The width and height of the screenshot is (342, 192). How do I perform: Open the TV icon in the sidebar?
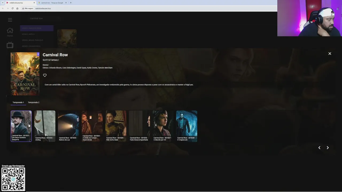(x=10, y=45)
